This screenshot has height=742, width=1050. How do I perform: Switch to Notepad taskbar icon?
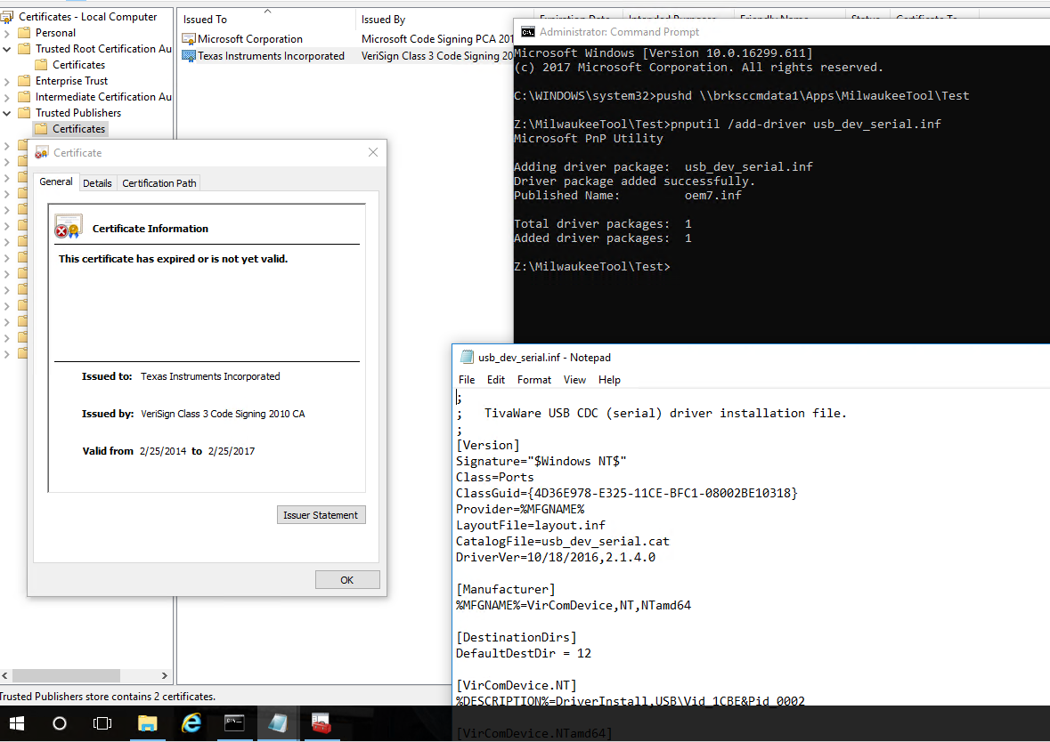(x=278, y=723)
